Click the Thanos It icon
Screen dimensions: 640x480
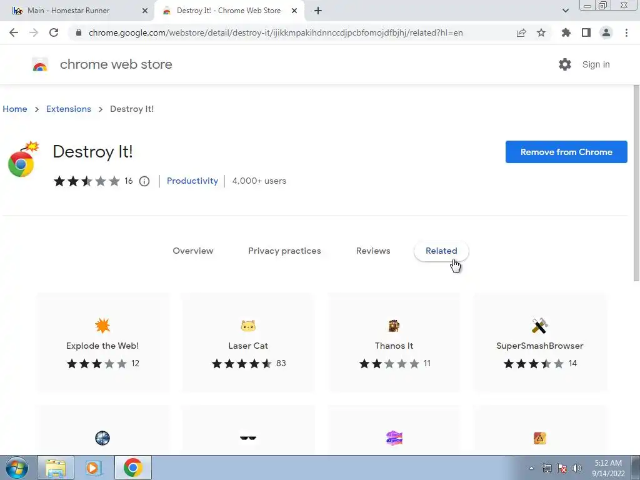tap(394, 326)
